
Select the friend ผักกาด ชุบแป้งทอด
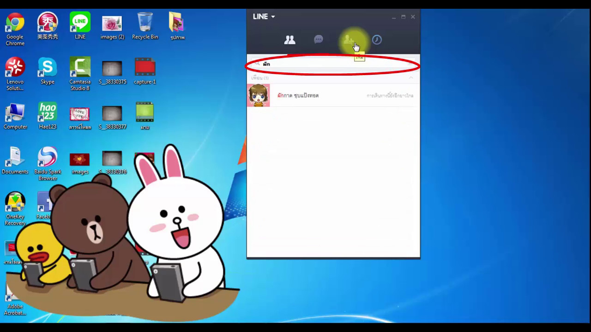point(333,95)
